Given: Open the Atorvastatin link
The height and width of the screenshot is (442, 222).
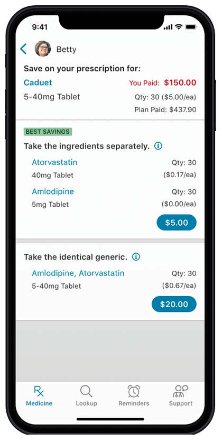Looking at the screenshot, I should coord(54,162).
